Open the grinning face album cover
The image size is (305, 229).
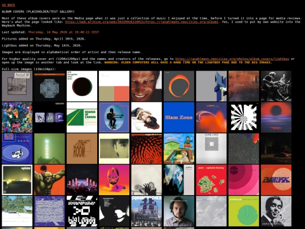[x=146, y=86]
